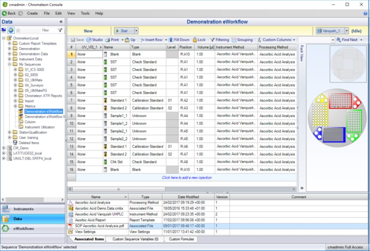Click the link to add a new injection
370x251 pixels.
click(186, 178)
